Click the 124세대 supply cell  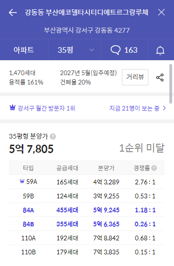point(67,196)
